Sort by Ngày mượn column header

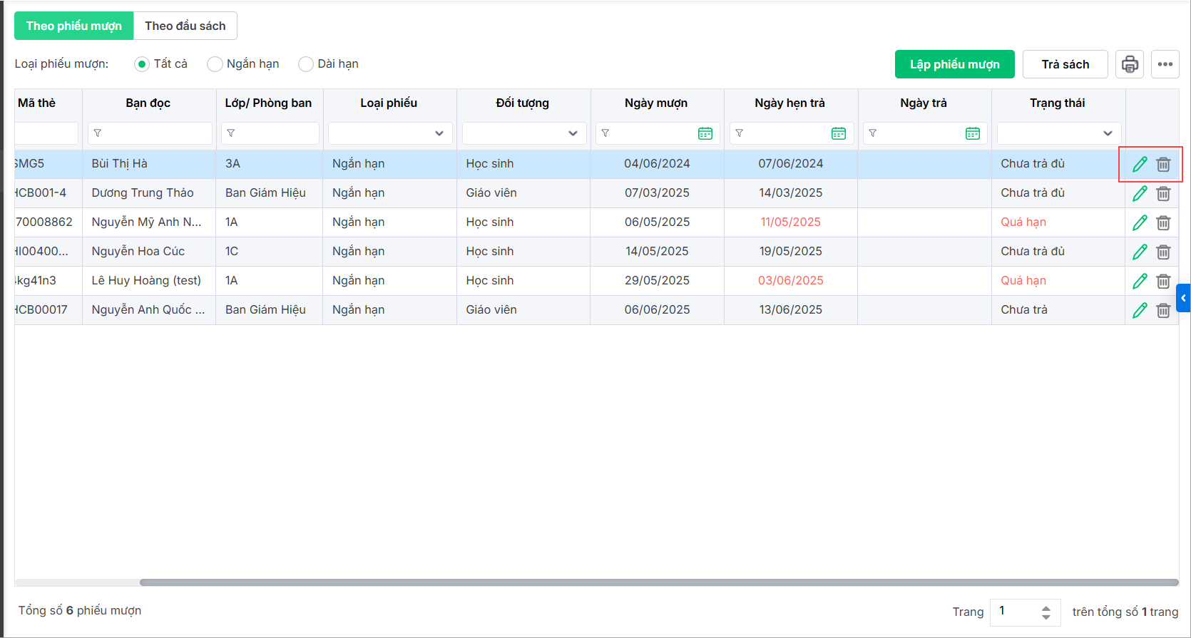tap(656, 103)
